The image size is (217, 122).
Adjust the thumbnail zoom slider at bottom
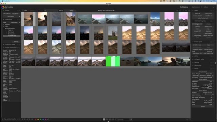(x=123, y=119)
